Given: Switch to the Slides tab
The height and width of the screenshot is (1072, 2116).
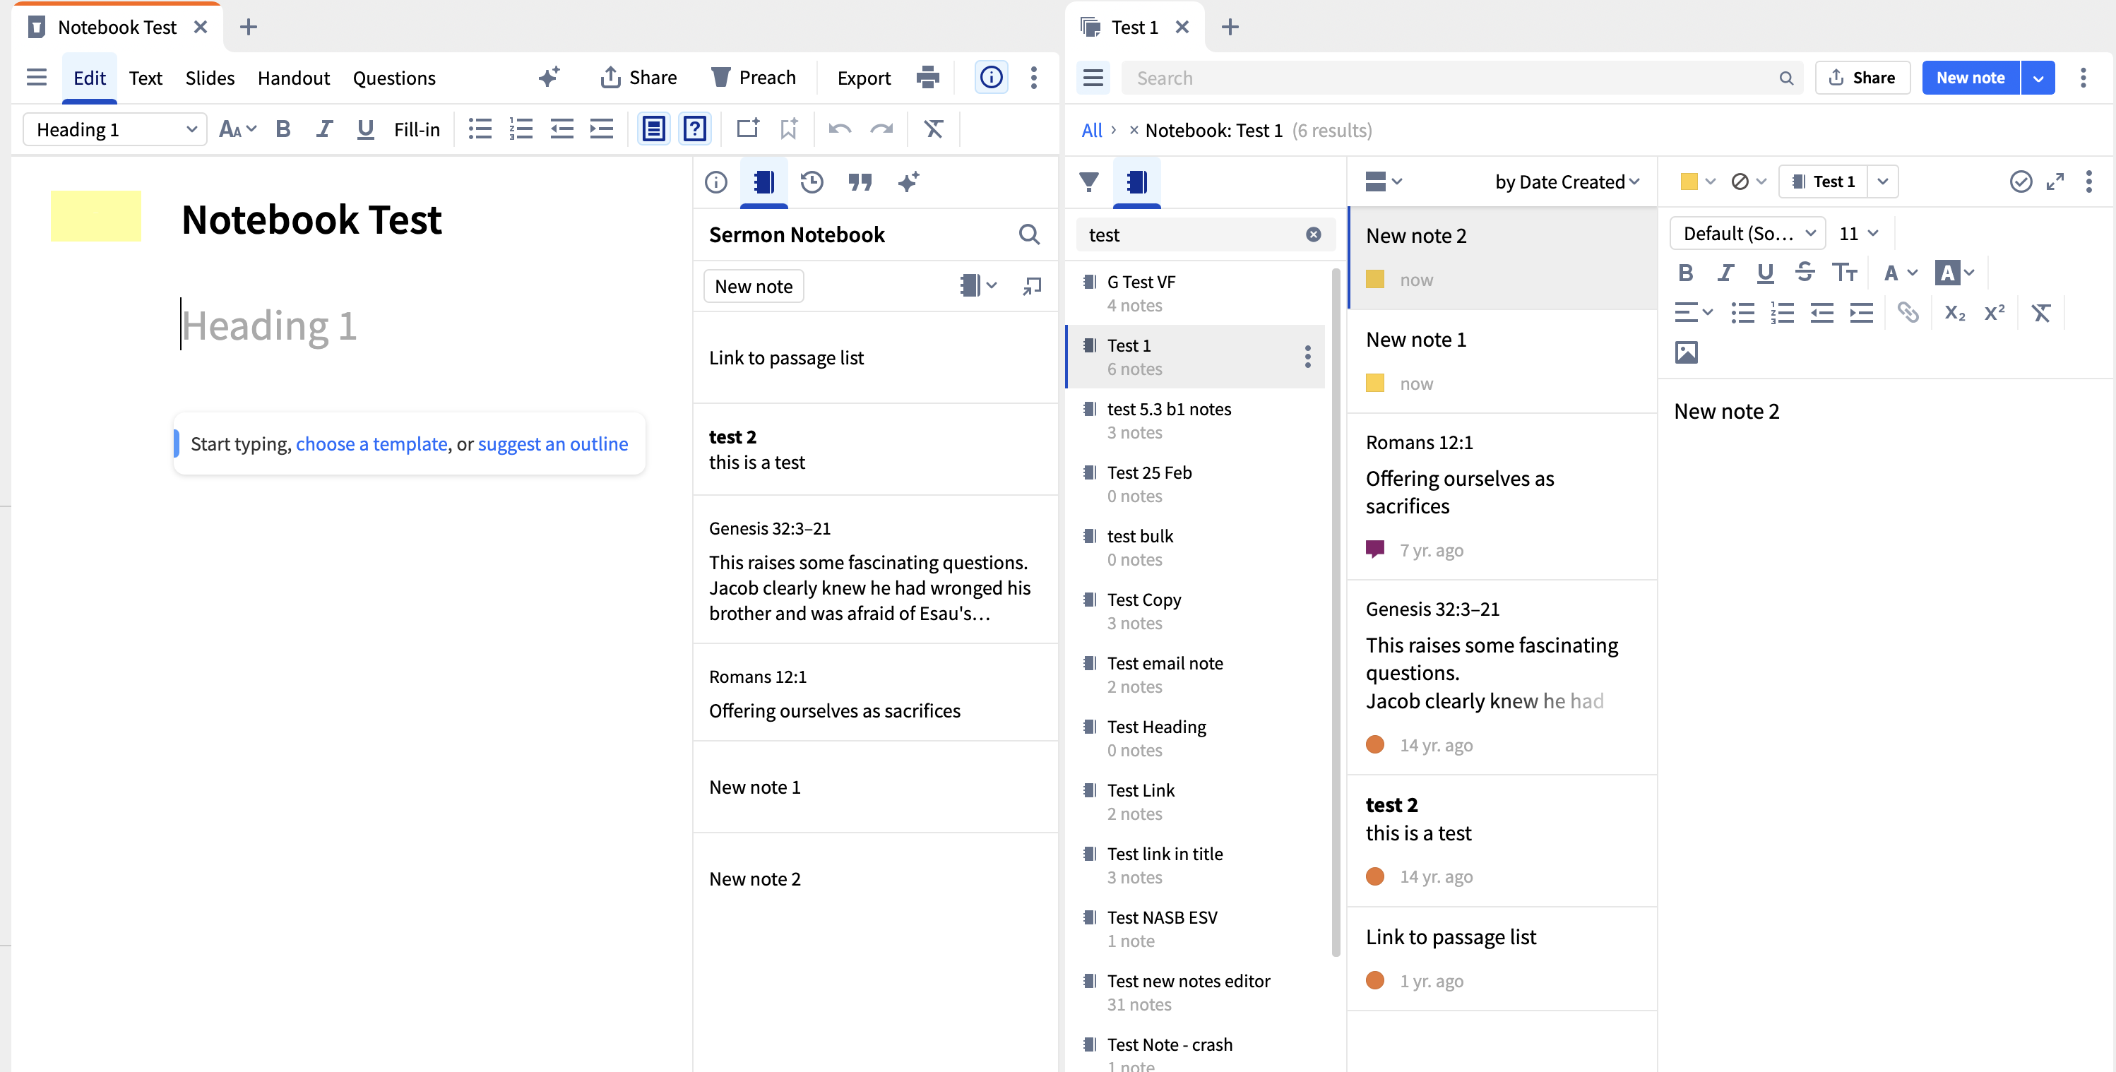Looking at the screenshot, I should pos(210,77).
